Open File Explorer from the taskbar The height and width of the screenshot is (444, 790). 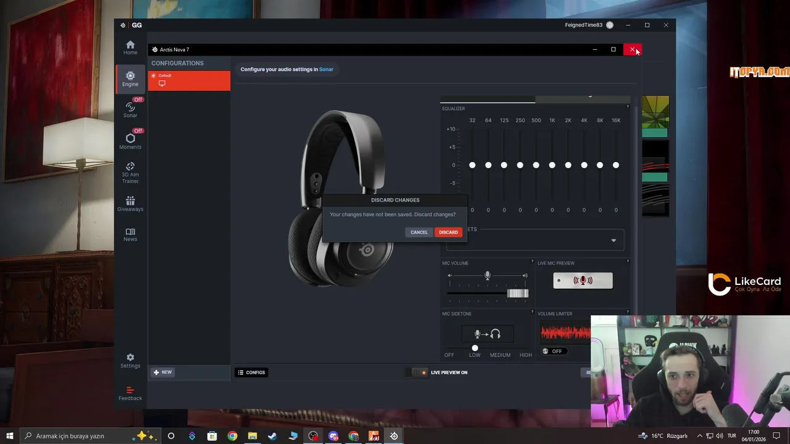(x=252, y=436)
